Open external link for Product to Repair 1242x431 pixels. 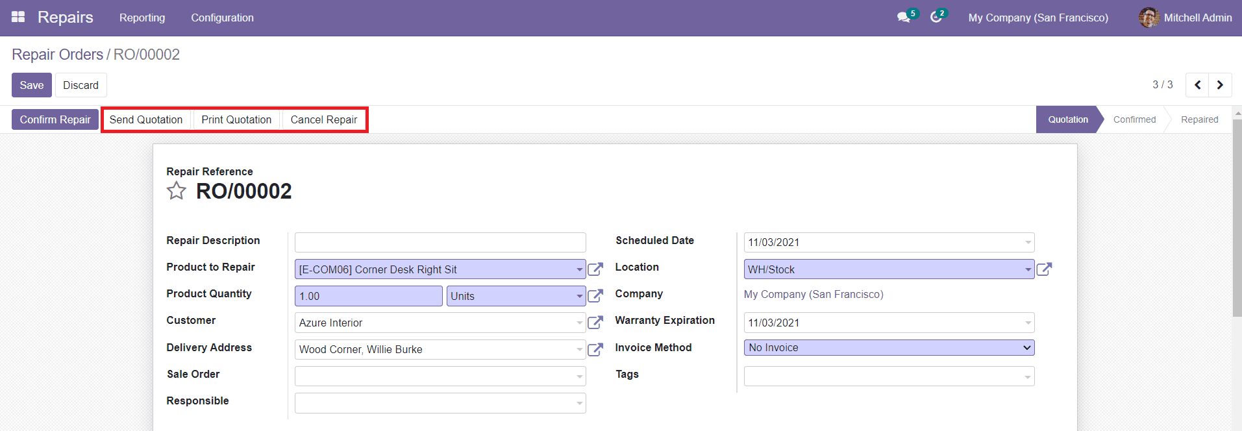tap(595, 269)
